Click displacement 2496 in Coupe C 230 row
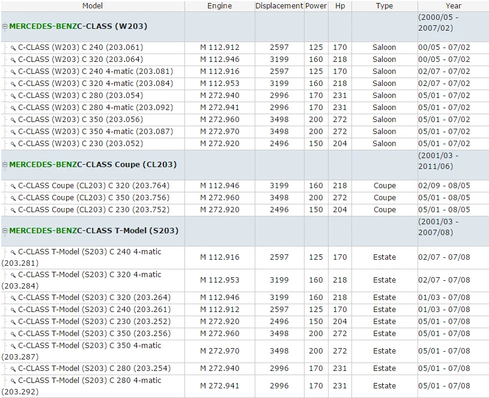 point(279,210)
